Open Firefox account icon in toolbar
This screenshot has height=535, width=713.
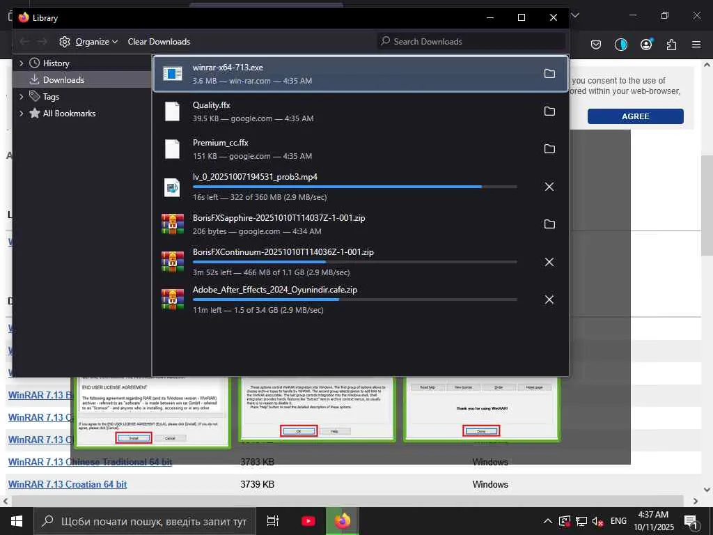(646, 44)
